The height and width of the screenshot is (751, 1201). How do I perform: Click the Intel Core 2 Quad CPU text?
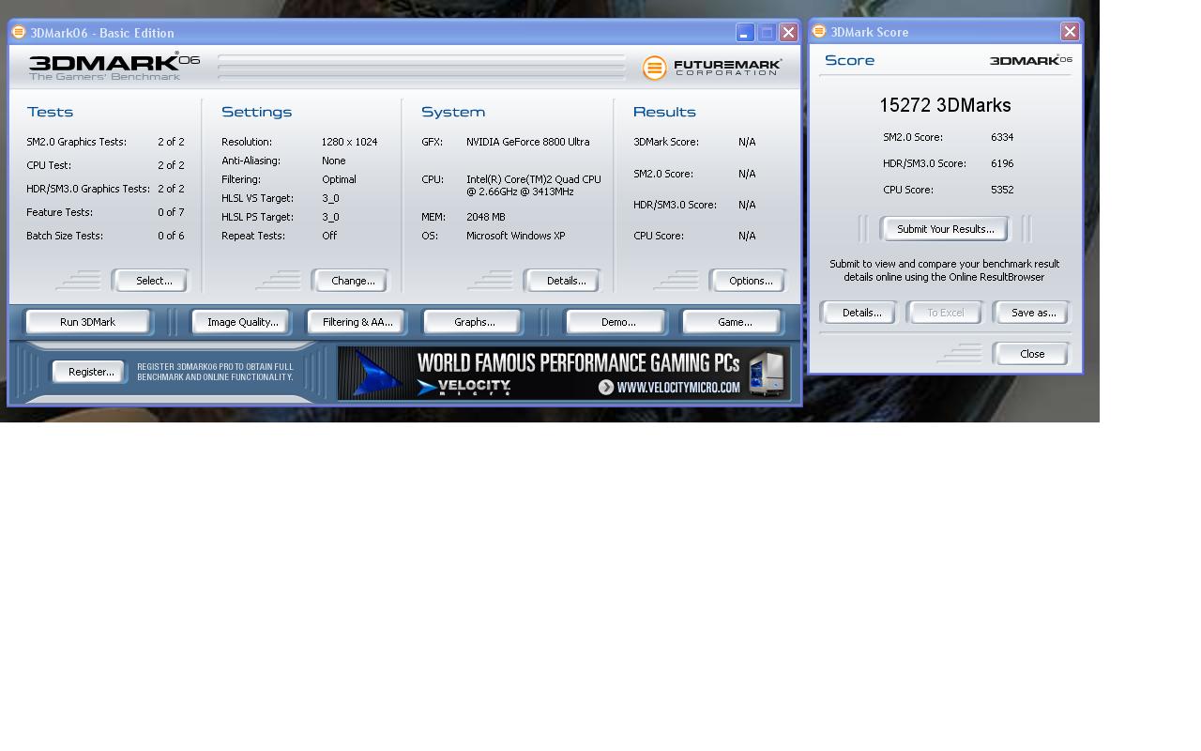point(534,185)
